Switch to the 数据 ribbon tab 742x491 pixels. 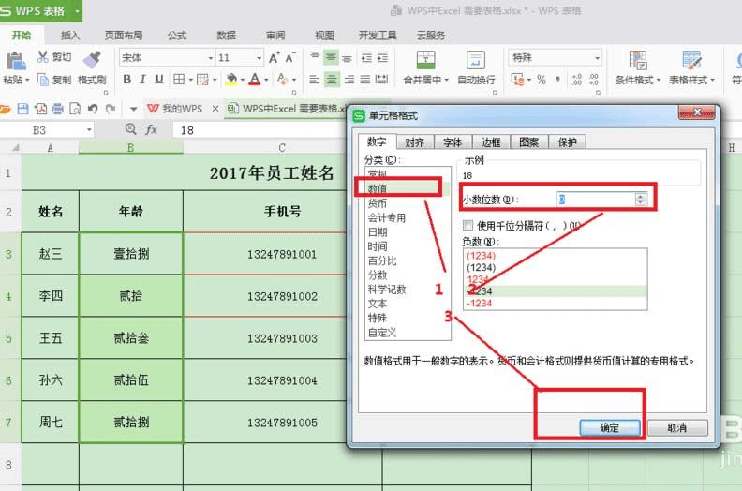click(x=226, y=36)
